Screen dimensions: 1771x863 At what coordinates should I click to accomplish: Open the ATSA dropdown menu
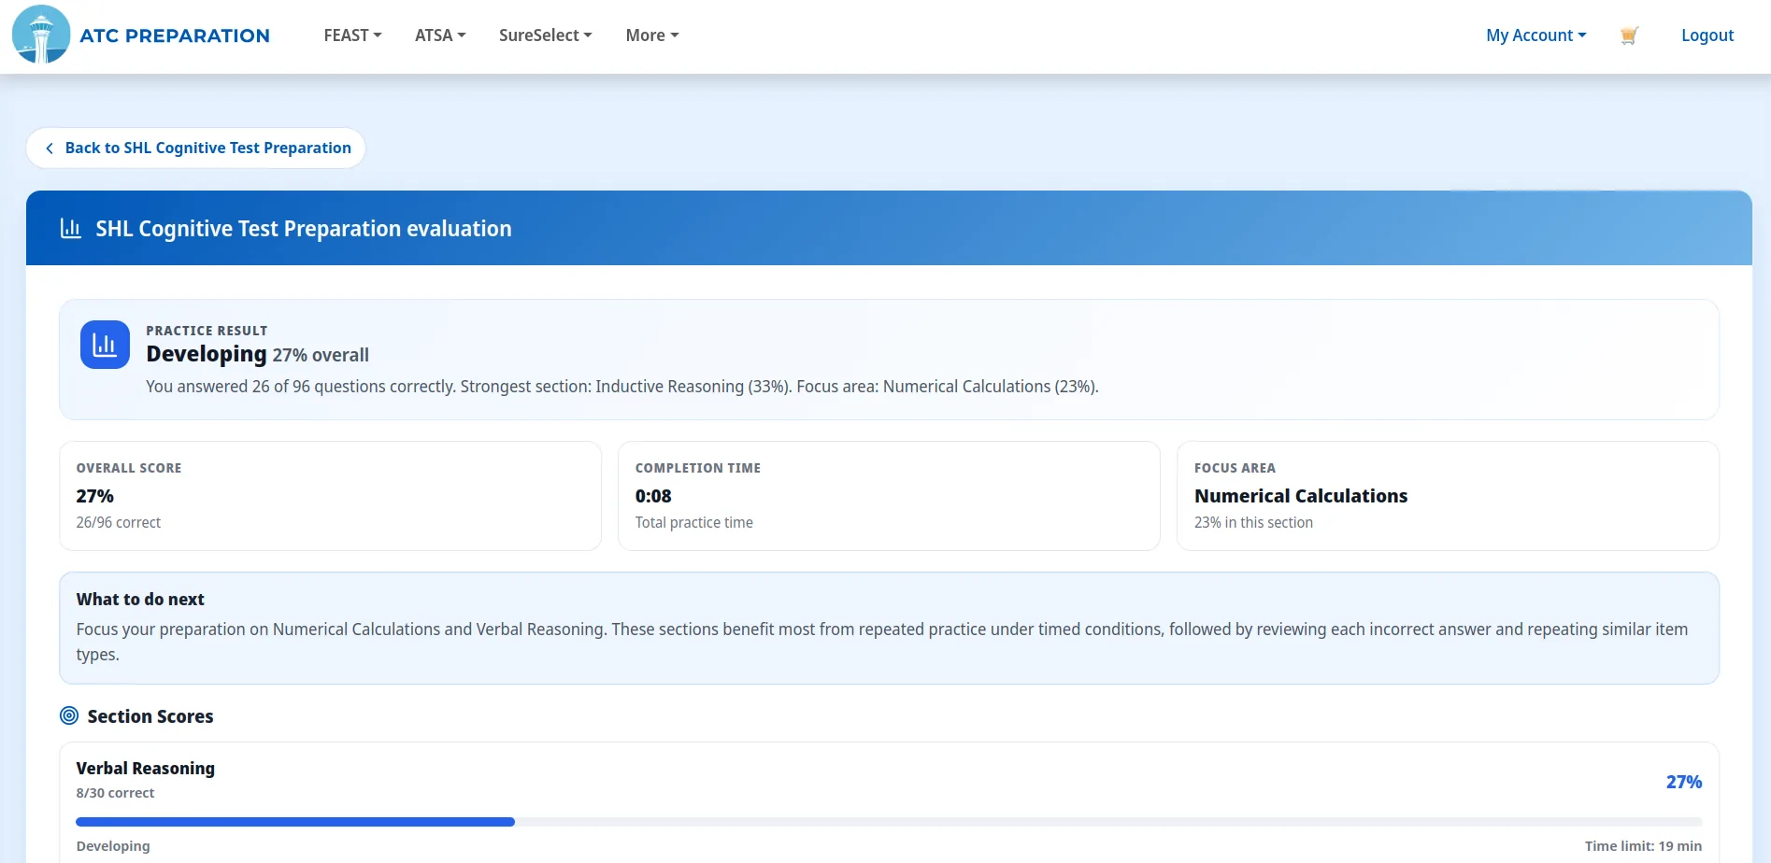440,35
